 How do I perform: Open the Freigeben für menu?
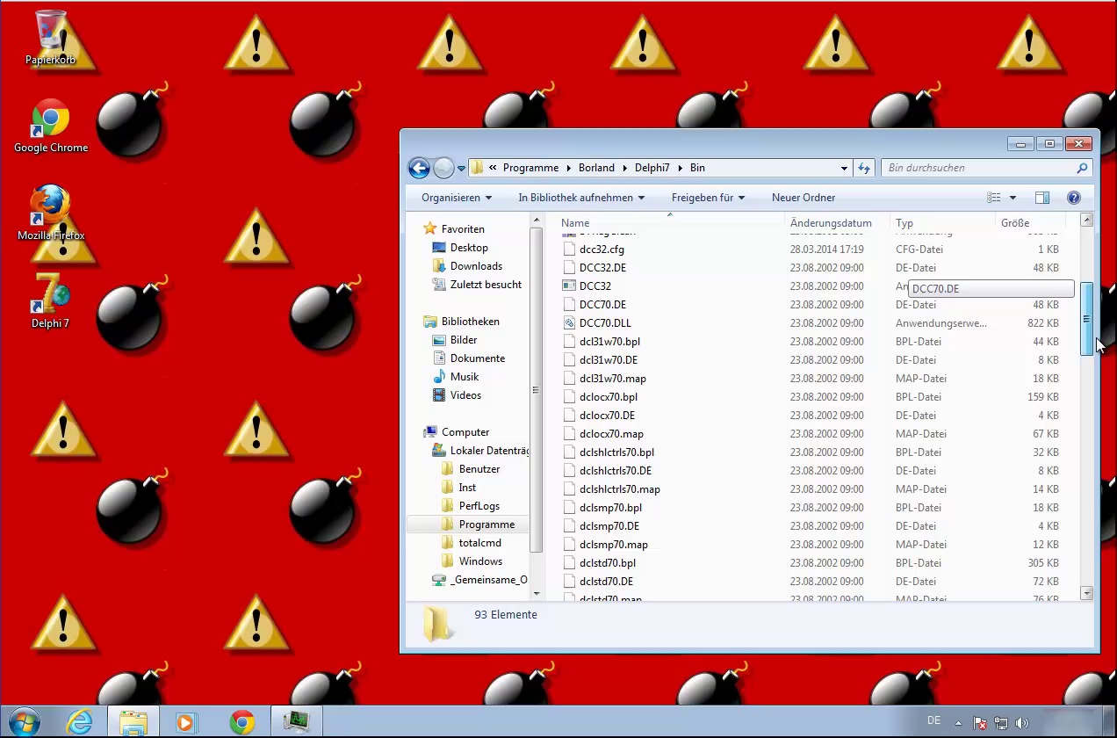click(x=708, y=198)
